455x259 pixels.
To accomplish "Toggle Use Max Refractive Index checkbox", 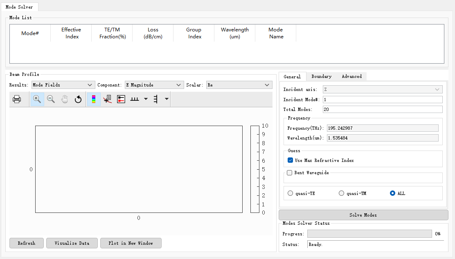I will [290, 160].
